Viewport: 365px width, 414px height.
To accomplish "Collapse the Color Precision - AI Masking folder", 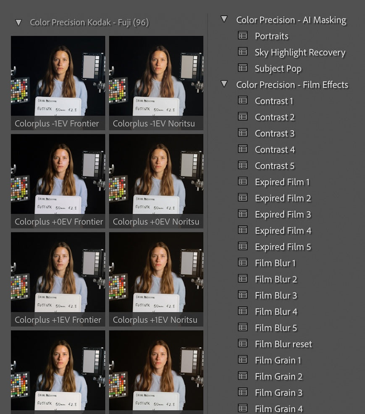I will click(x=224, y=19).
